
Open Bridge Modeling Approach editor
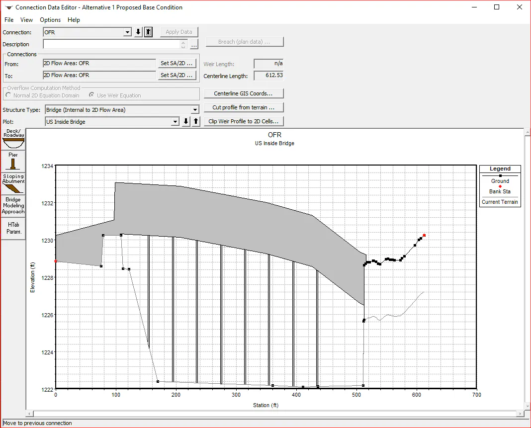click(13, 205)
